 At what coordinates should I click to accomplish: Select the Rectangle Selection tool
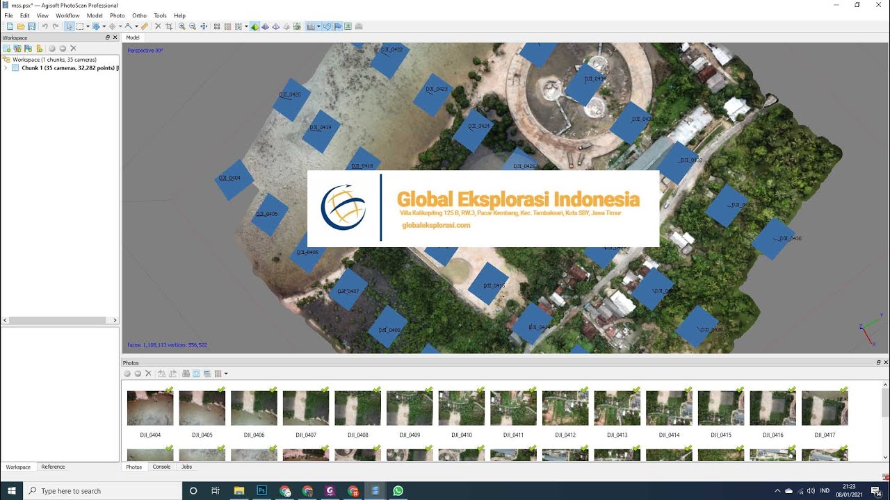click(80, 26)
